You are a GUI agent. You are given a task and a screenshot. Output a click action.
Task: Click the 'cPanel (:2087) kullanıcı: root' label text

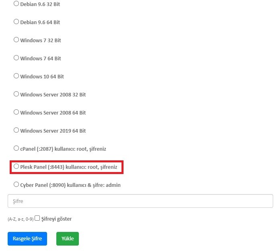52,149
